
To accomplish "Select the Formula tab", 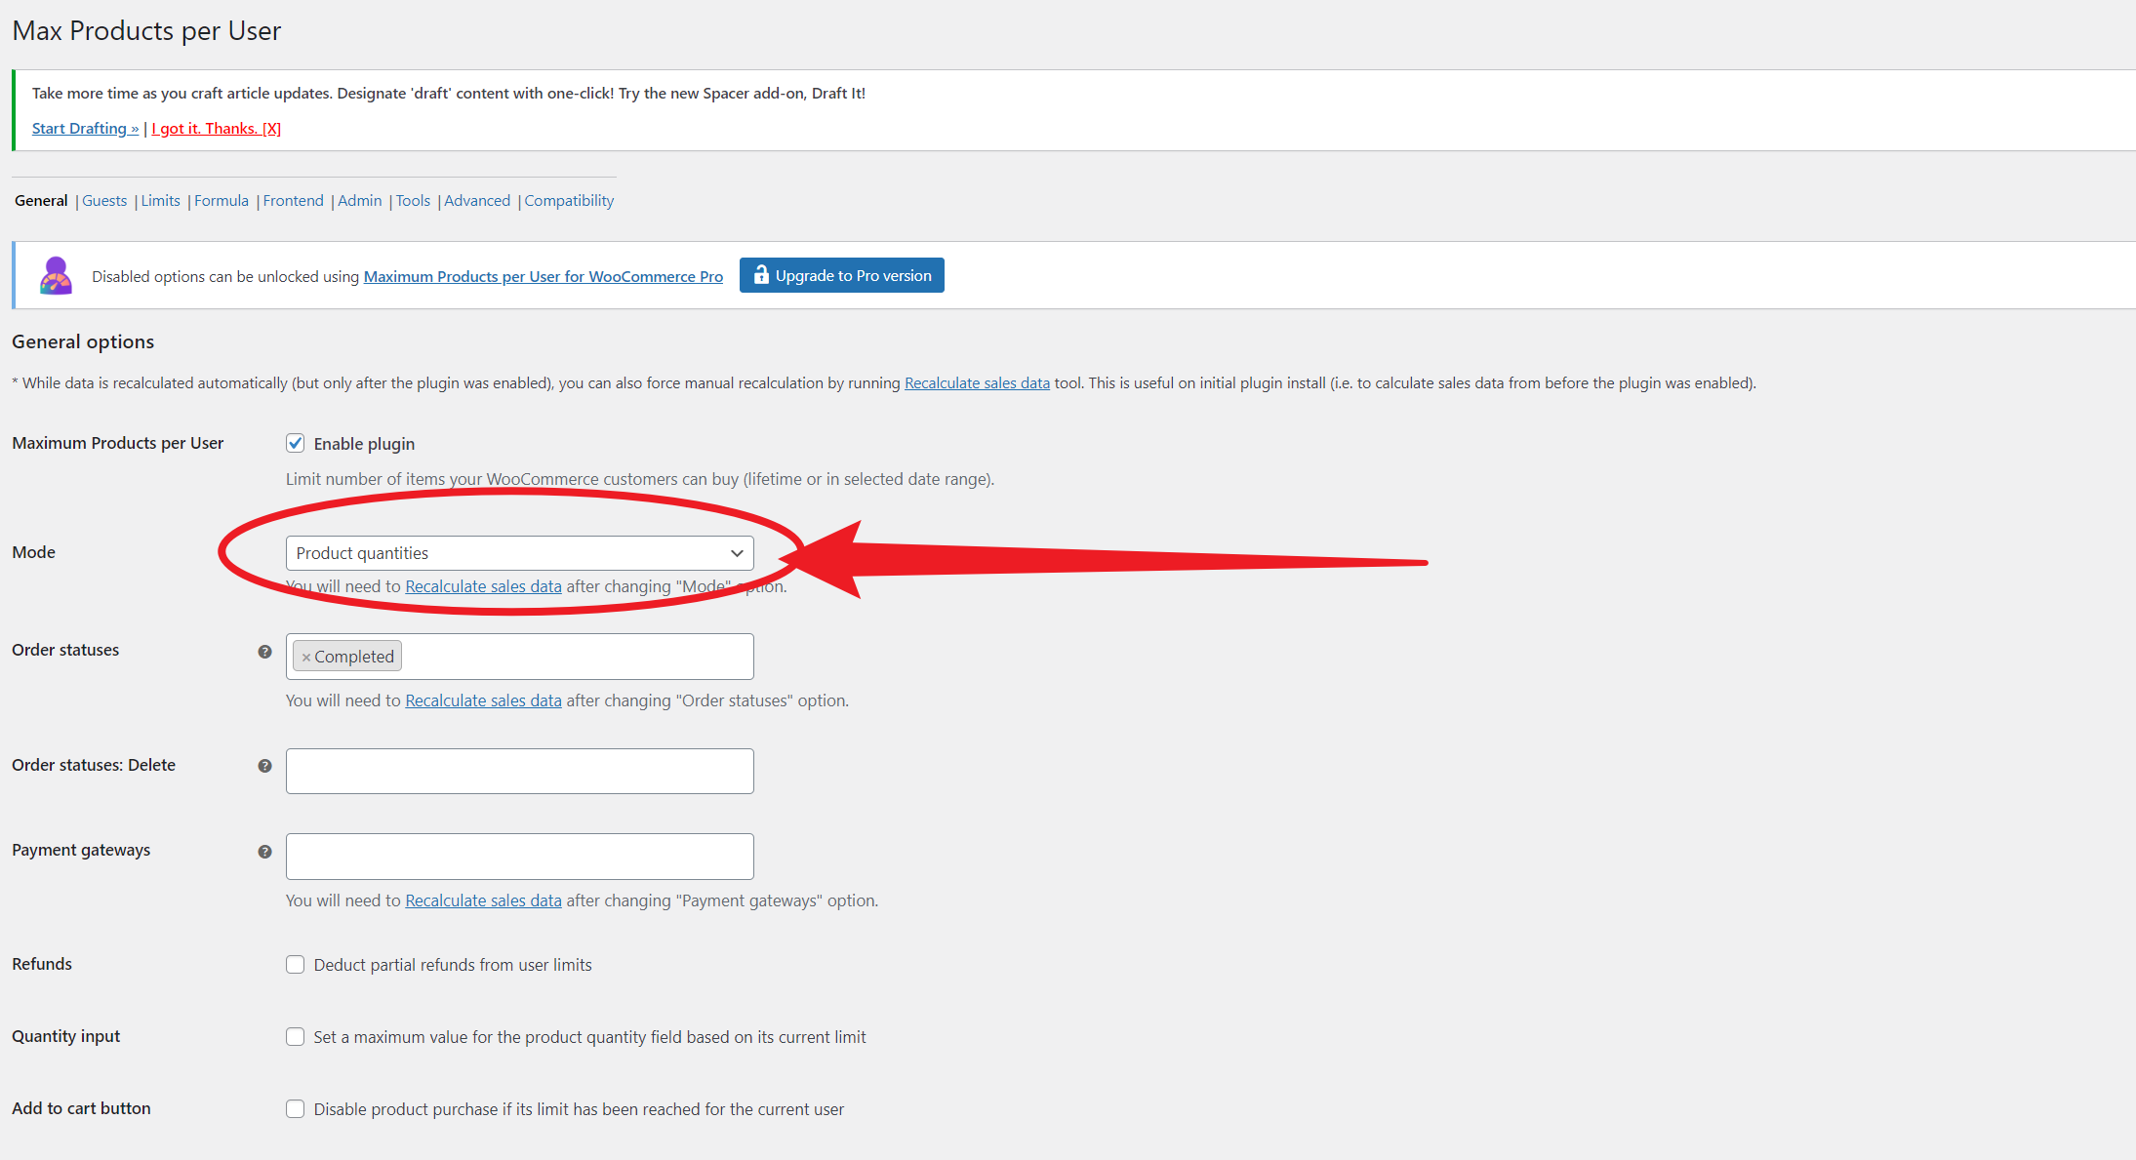I will point(221,200).
